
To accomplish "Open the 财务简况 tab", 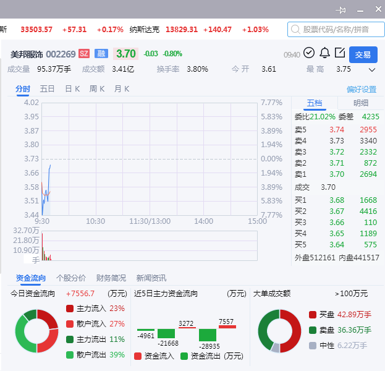I will click(x=111, y=278).
